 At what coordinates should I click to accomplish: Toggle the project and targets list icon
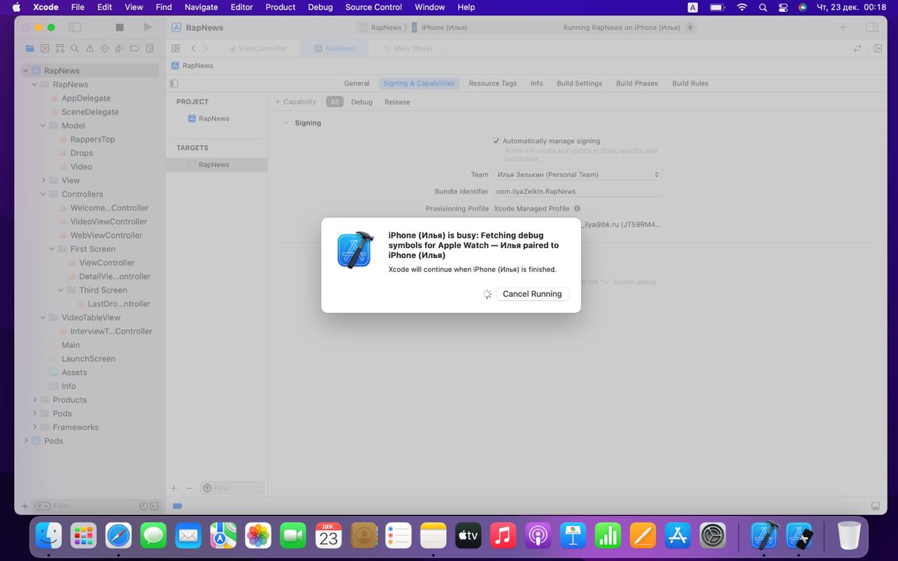point(174,83)
